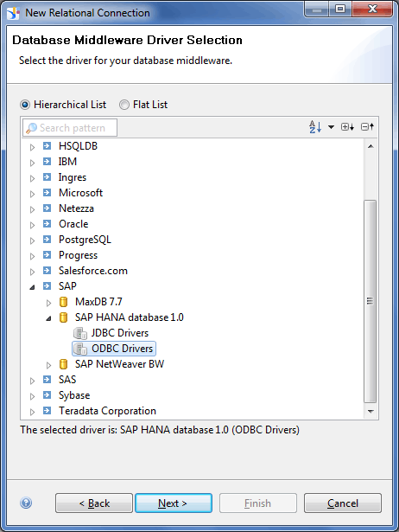
Task: Click the expand all tree icon
Action: coord(347,127)
